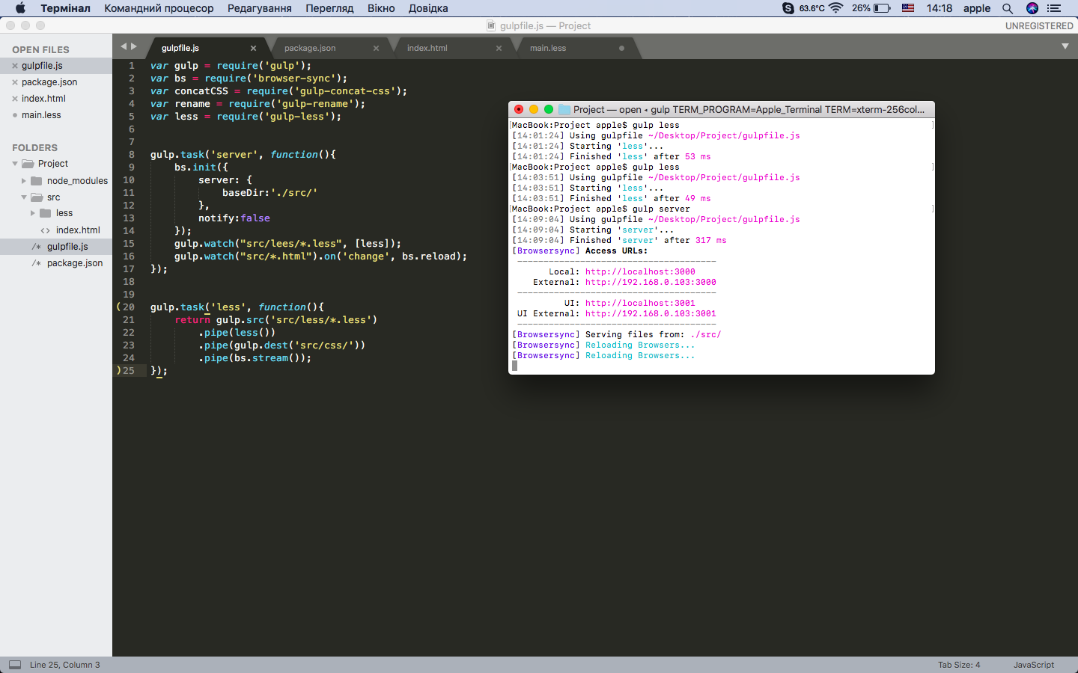Viewport: 1078px width, 673px height.
Task: Switch to the main.less tab
Action: 548,48
